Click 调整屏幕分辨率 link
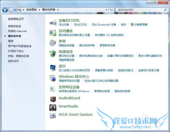The image size is (170, 132). 104,70
